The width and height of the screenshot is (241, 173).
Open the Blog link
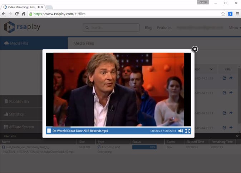click(x=148, y=28)
